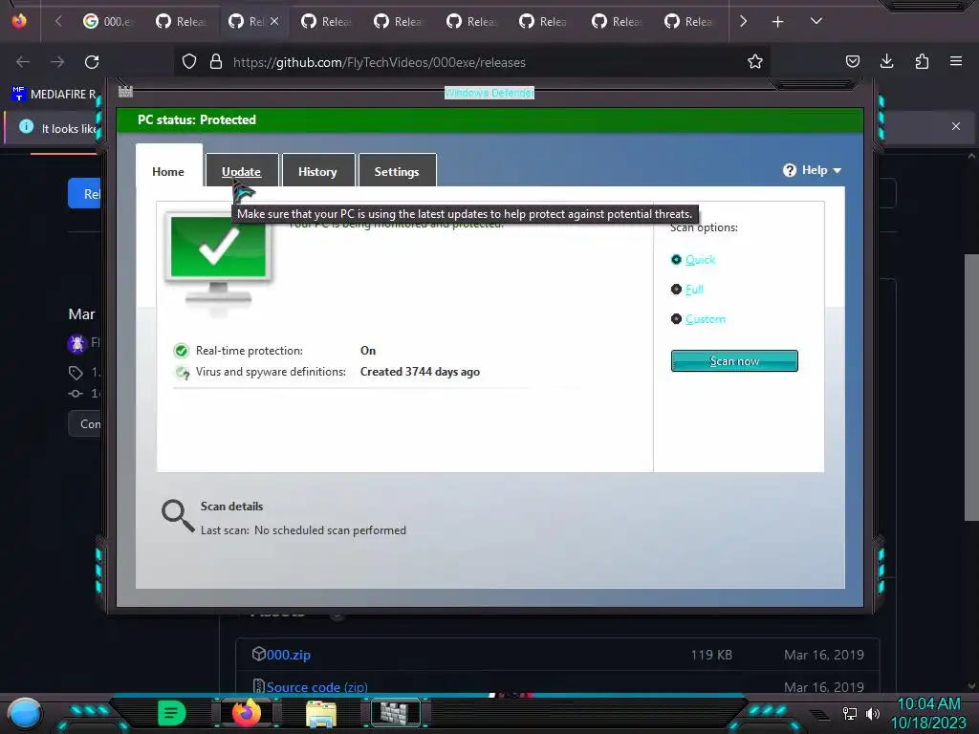Open Pocket save icon in Firefox toolbar
The image size is (979, 734).
click(x=852, y=61)
